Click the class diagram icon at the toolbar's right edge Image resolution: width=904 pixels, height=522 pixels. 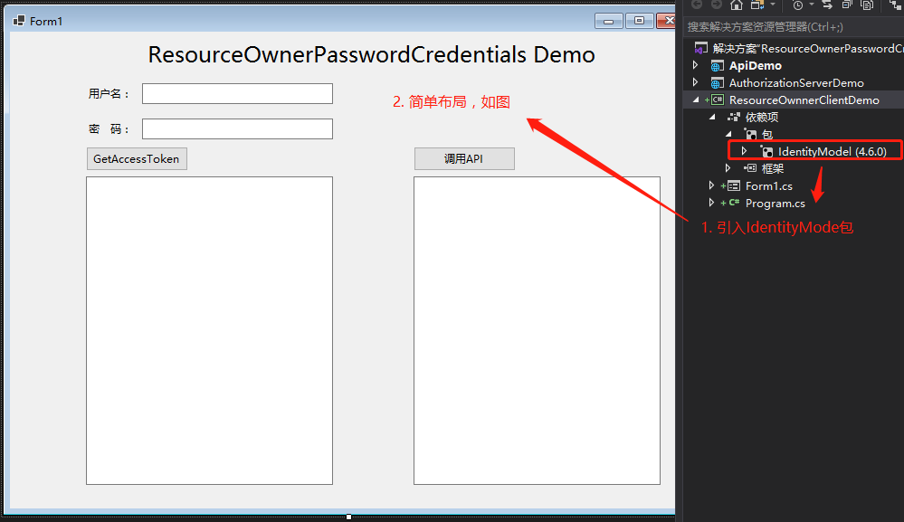coord(896,5)
